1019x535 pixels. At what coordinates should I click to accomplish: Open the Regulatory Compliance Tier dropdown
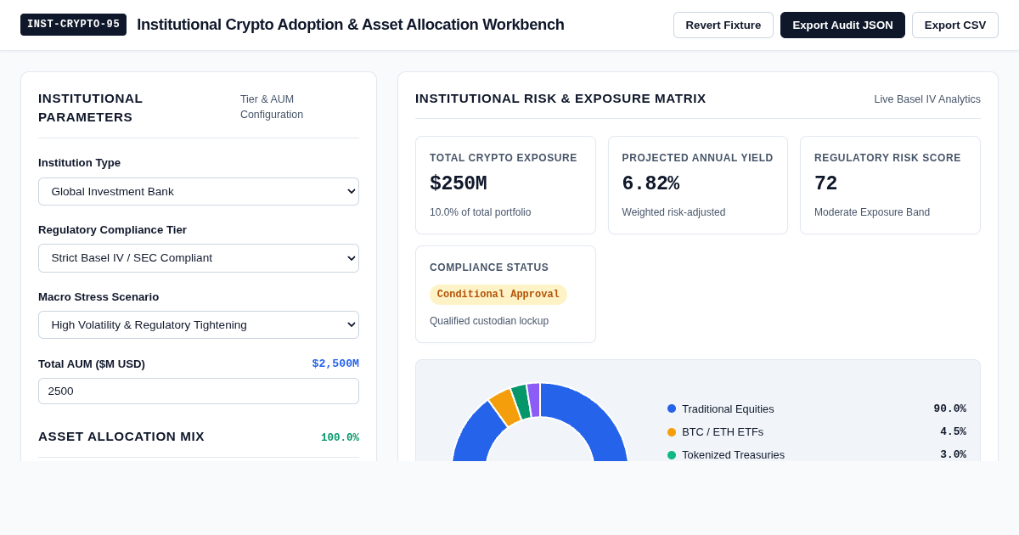[199, 258]
